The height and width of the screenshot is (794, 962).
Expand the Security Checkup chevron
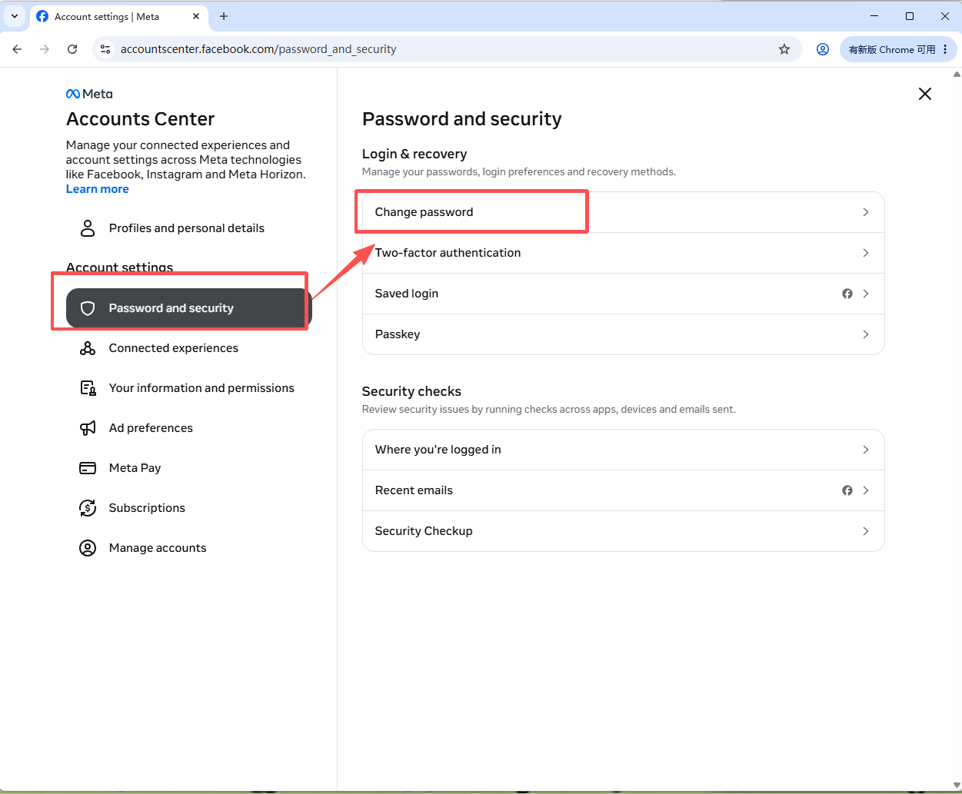point(866,531)
